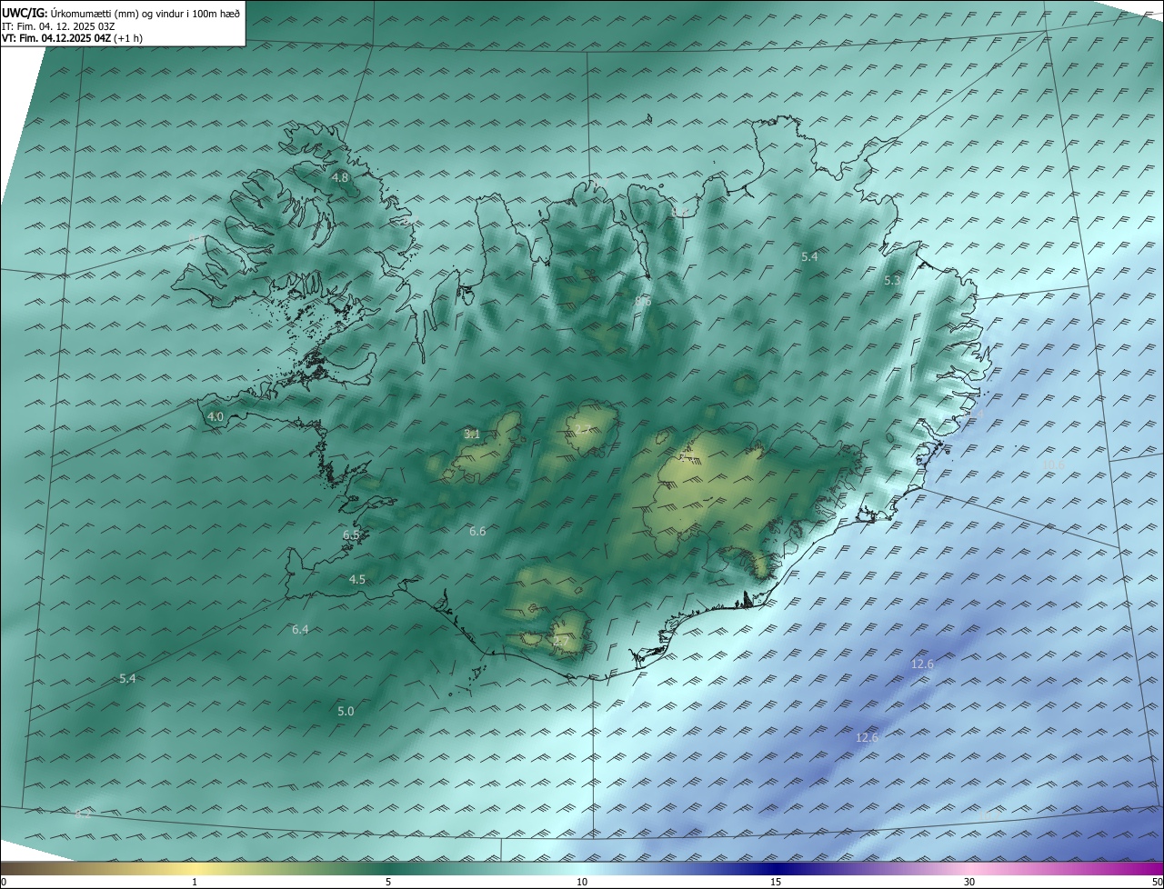The image size is (1164, 889).
Task: Click the 4.8 value label in the Westfjords
Action: 340,177
